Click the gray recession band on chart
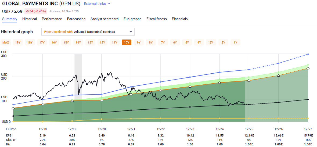Viewport: 317px width, 147px height. (78, 67)
